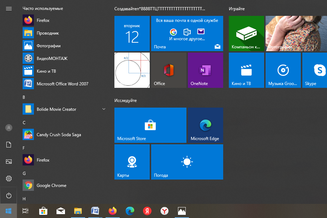Open the Фотографии photo tile
The height and width of the screenshot is (218, 327).
pyautogui.click(x=296, y=34)
